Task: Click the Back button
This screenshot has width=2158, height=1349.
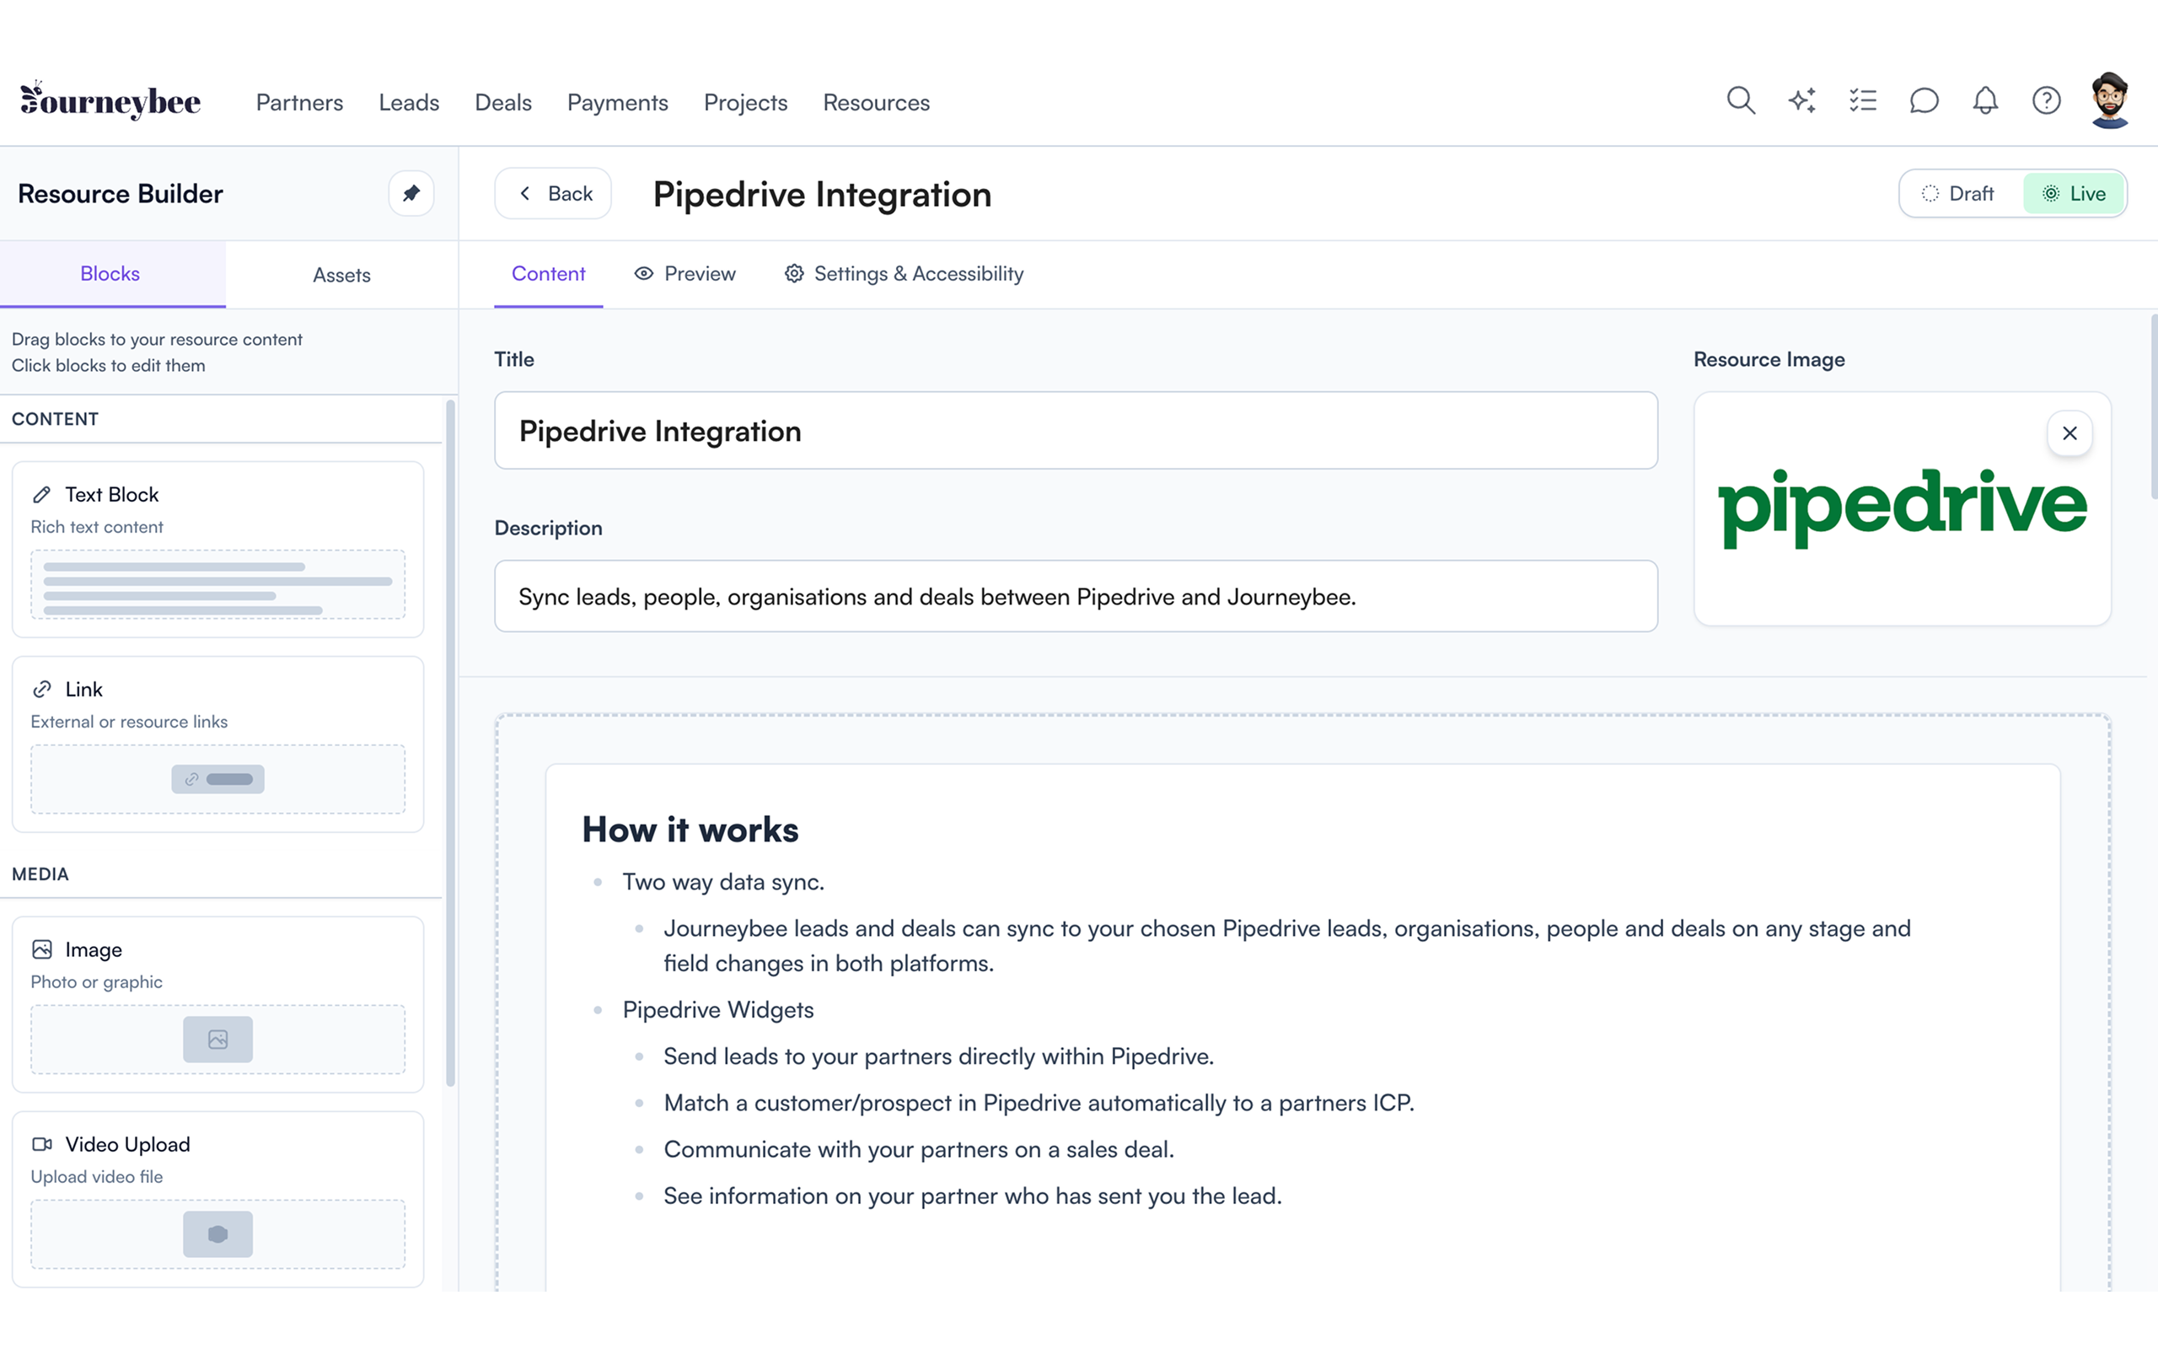Action: click(x=554, y=194)
